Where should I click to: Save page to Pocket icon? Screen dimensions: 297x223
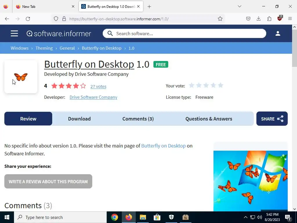[x=248, y=19]
